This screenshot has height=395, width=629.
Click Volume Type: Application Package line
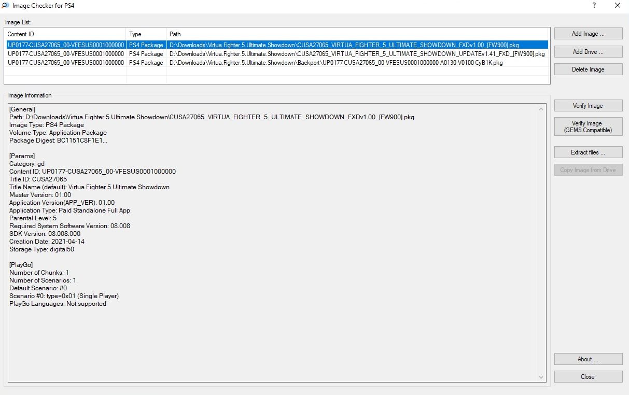[x=58, y=133]
